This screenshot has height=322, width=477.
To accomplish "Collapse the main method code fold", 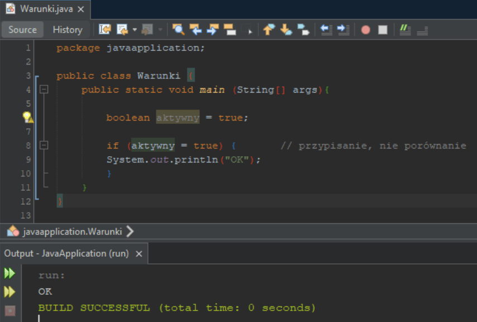I will (44, 89).
